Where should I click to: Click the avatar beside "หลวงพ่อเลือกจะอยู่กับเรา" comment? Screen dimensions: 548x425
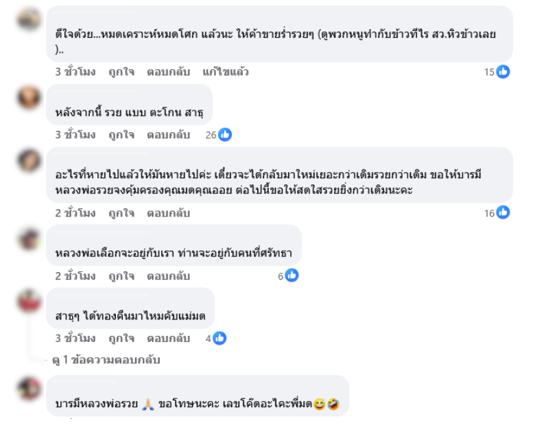click(x=29, y=238)
